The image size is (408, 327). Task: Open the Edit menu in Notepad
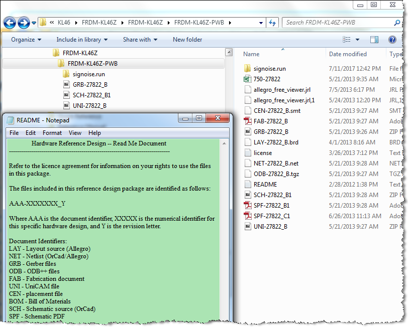pyautogui.click(x=30, y=132)
